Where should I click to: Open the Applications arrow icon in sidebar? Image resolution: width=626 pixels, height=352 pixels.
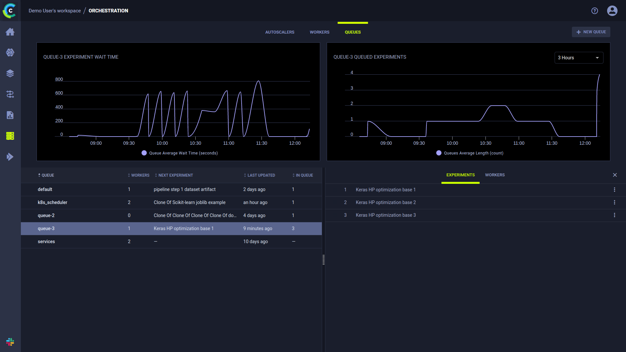[x=10, y=157]
